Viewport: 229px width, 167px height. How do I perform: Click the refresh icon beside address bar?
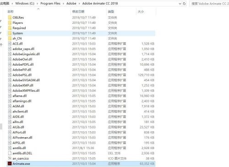(x=184, y=4)
